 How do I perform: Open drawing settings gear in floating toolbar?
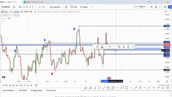point(119,47)
